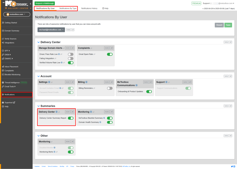Click Revert button
The image size is (237, 169).
[219, 25]
